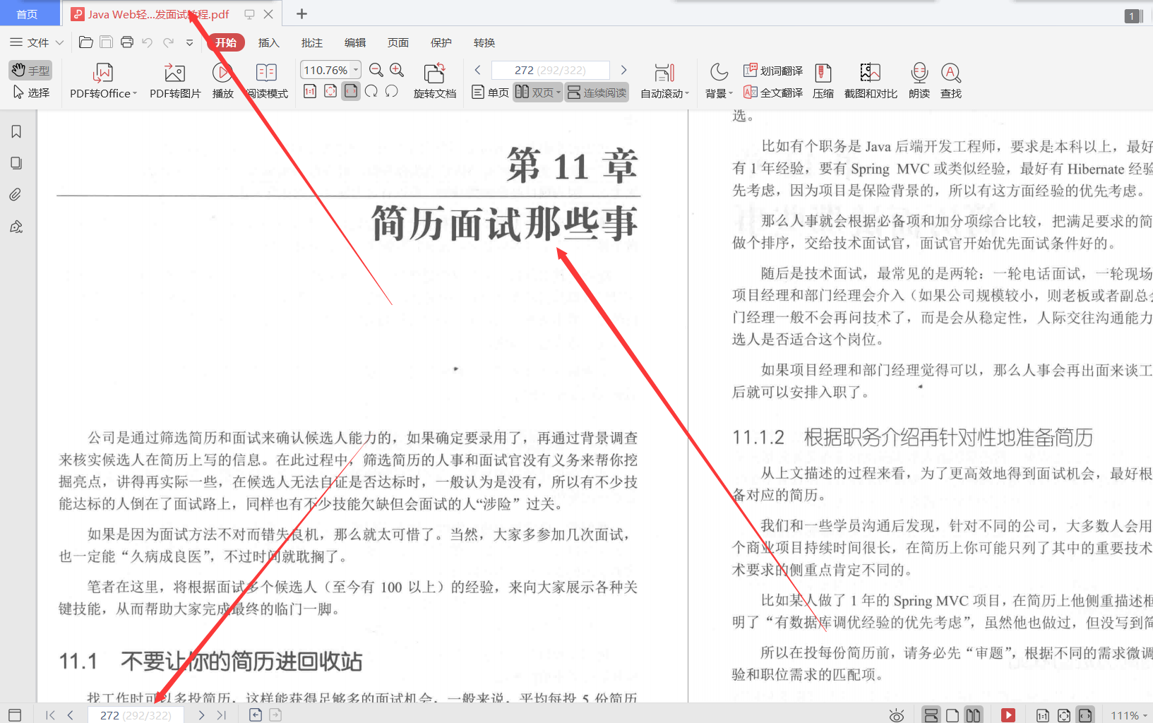The width and height of the screenshot is (1153, 723).
Task: Go to next page in ribbon
Action: [x=623, y=70]
